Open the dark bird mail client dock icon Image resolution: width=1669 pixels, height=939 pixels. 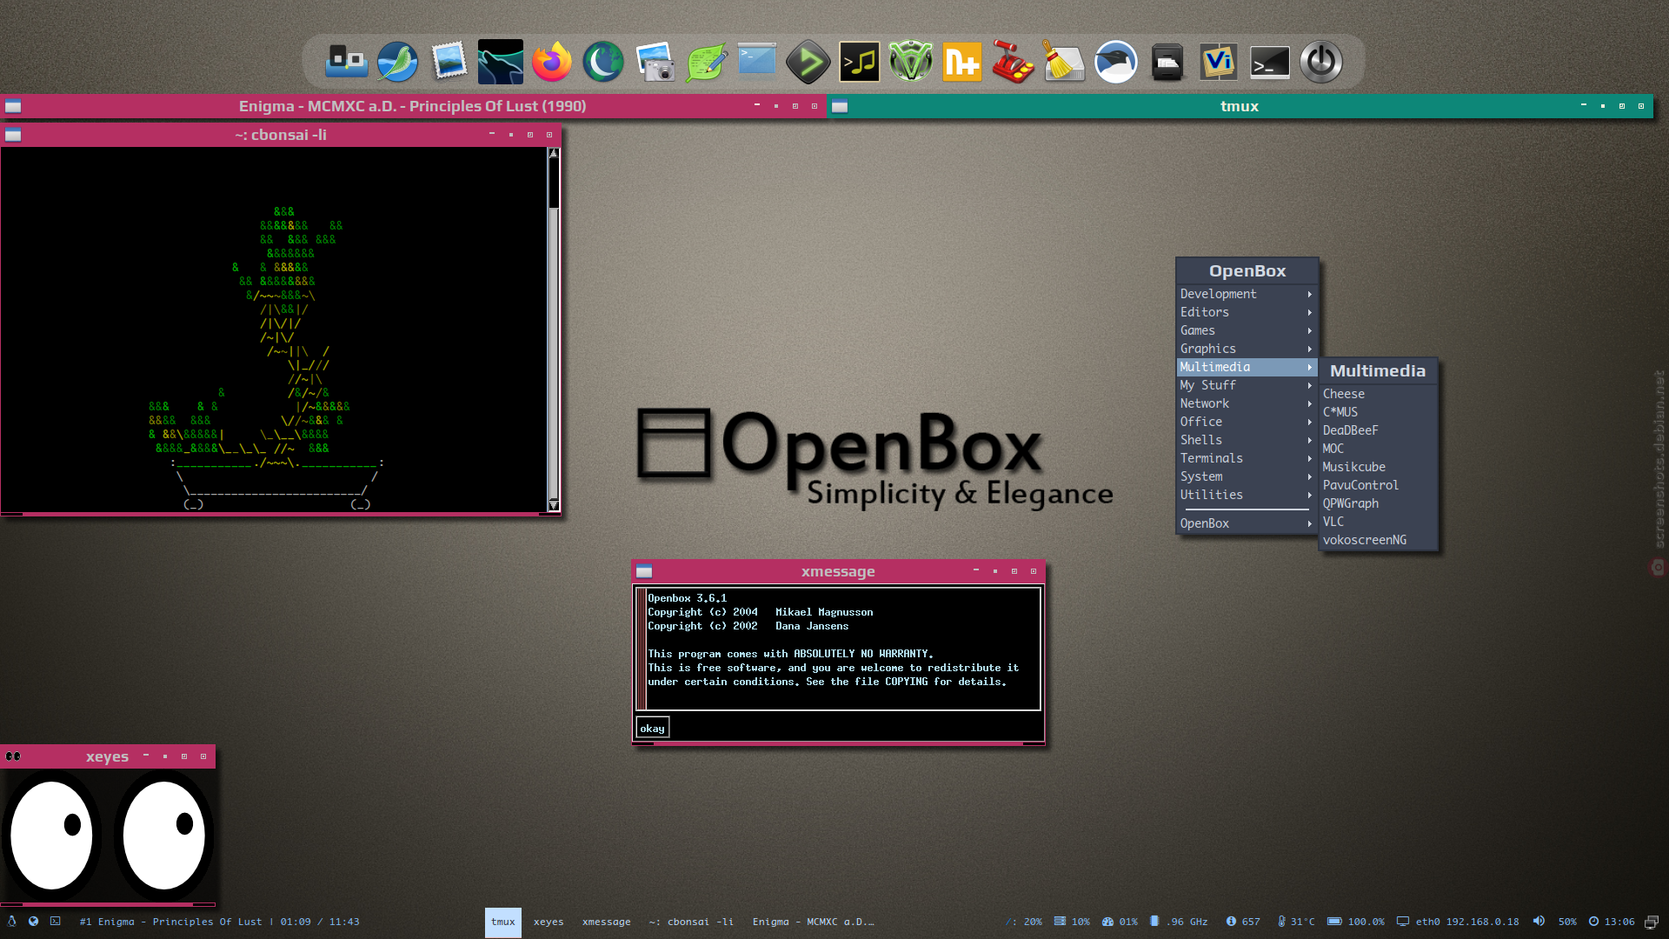click(1115, 63)
